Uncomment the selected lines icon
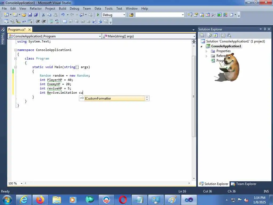Viewport: 273px width, 205px height. coord(57,21)
